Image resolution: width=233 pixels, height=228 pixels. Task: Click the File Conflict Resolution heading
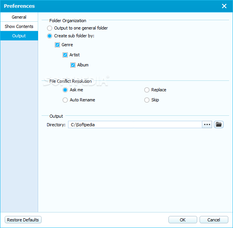coord(70,81)
